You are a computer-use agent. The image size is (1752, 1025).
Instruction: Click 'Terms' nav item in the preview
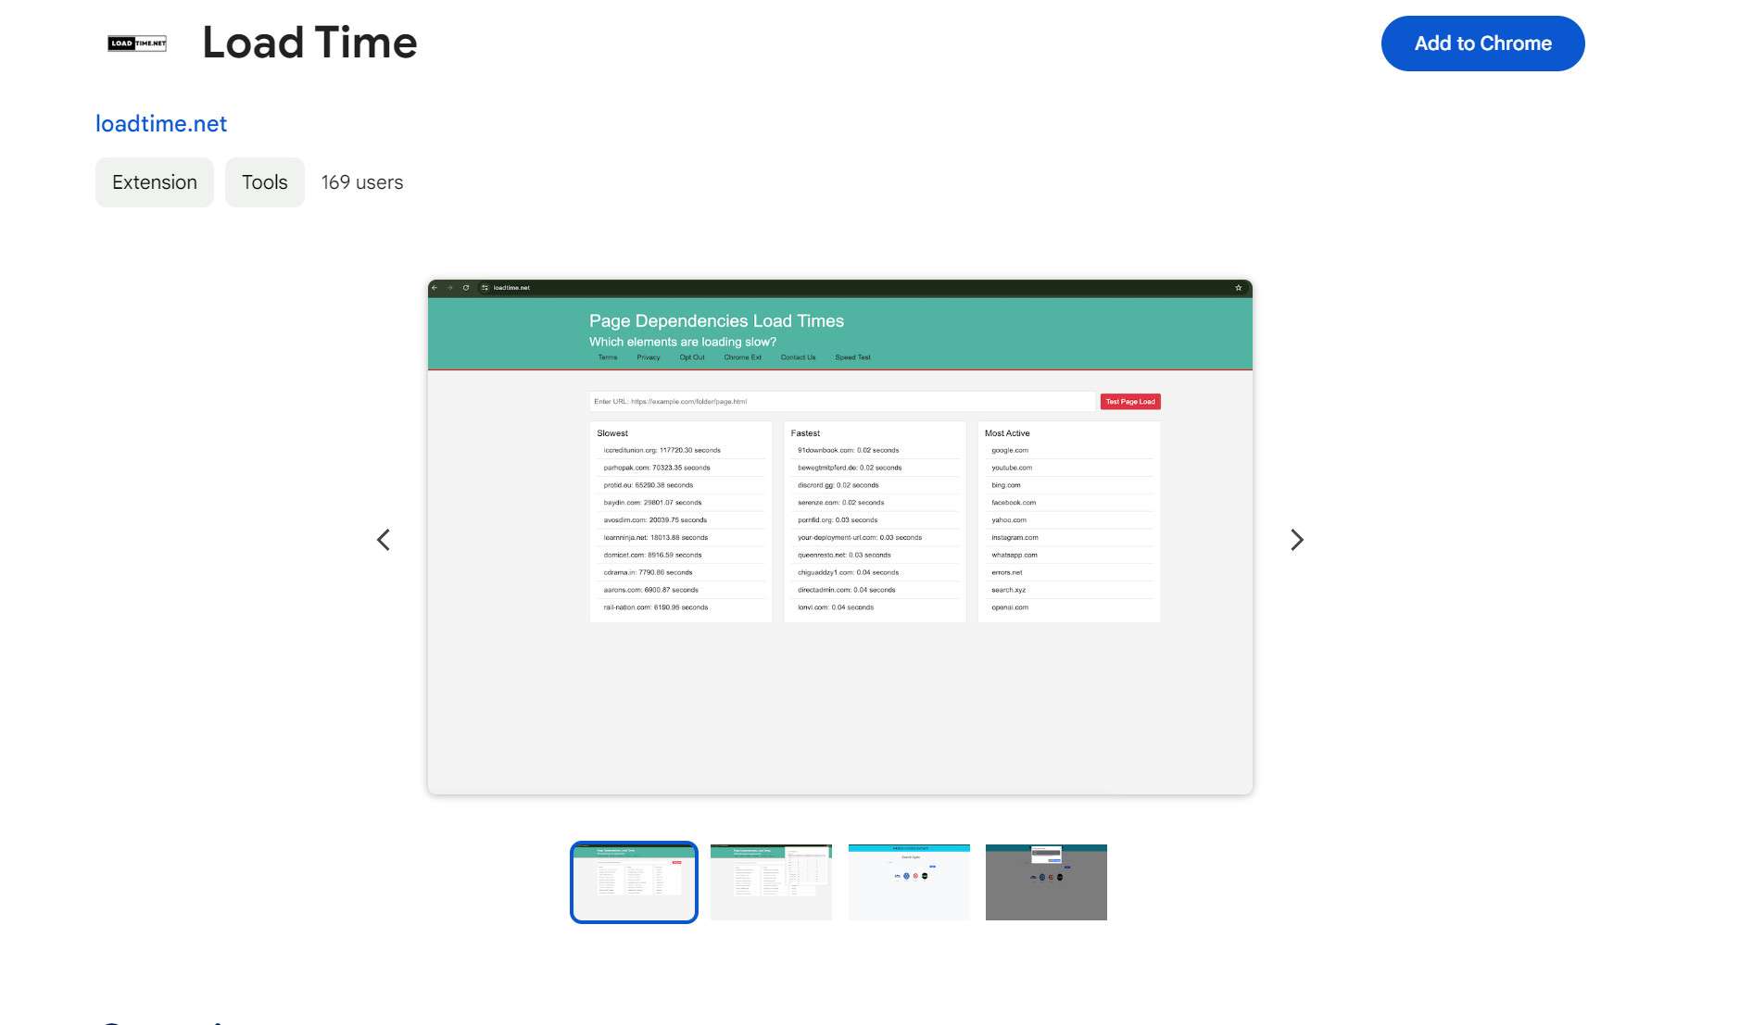point(608,357)
